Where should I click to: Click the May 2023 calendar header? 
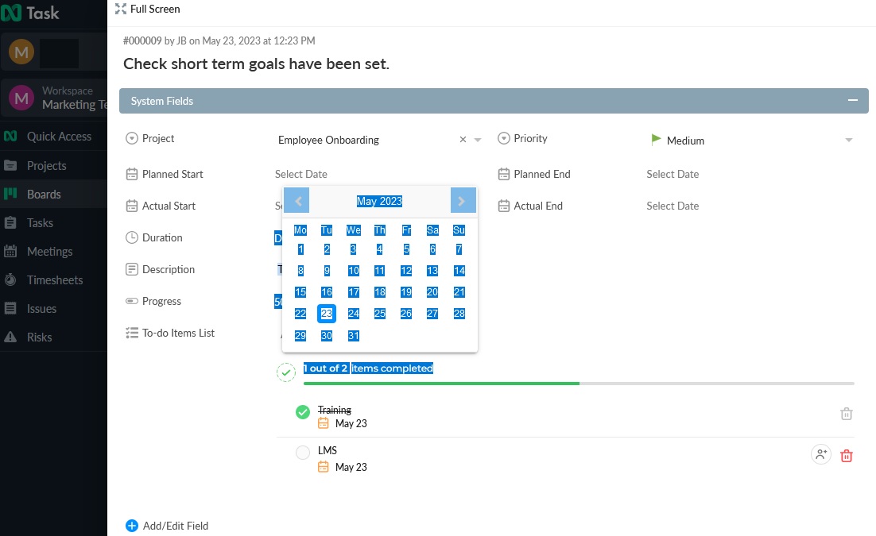[379, 201]
